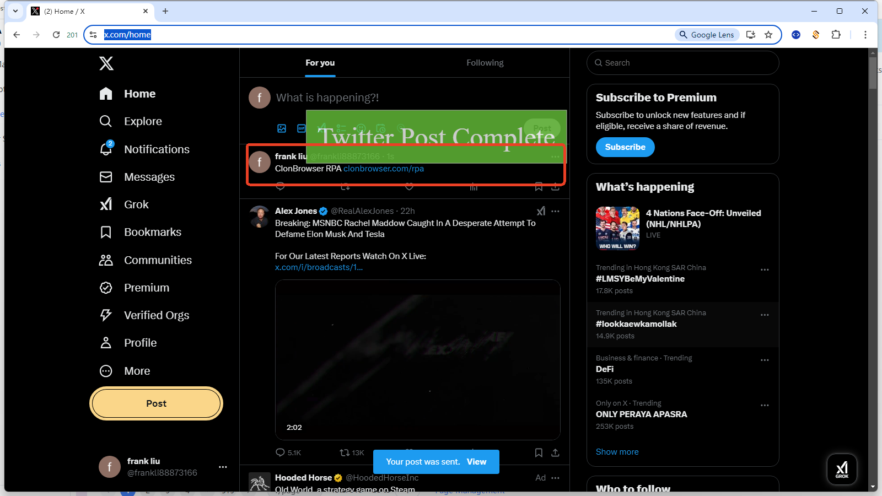Reply to frank liu's ClonBrowser post
Viewport: 882px width, 496px height.
click(x=280, y=187)
